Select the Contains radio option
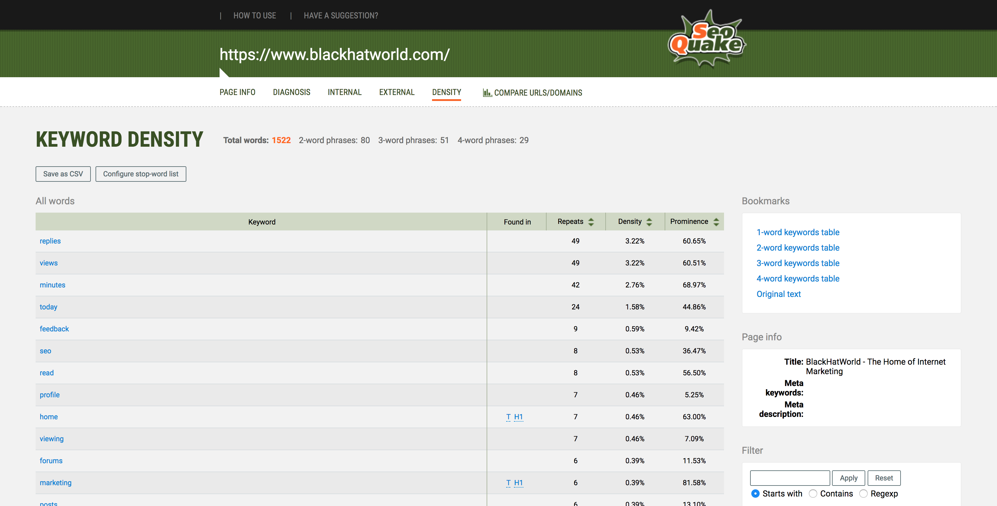Viewport: 997px width, 506px height. 813,494
